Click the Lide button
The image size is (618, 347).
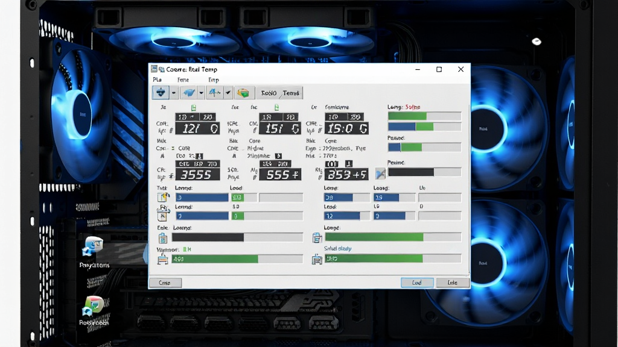453,283
